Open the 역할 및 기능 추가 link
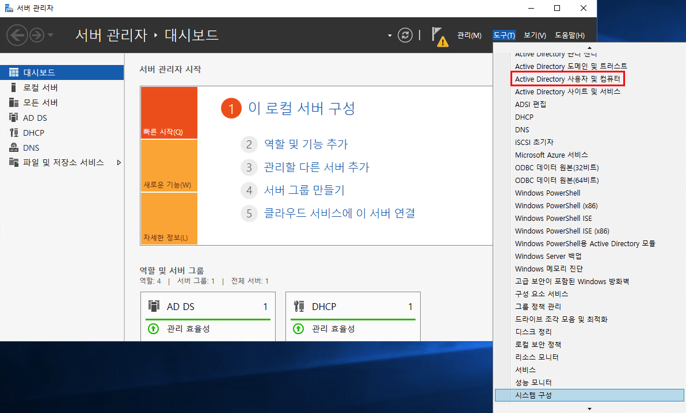The height and width of the screenshot is (413, 686). coord(306,144)
